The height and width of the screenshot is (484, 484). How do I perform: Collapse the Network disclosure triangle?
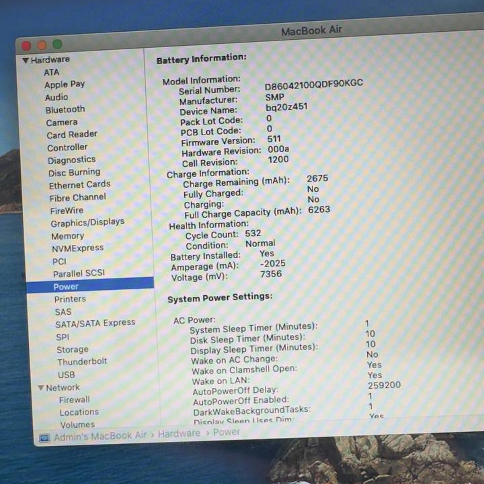(41, 388)
